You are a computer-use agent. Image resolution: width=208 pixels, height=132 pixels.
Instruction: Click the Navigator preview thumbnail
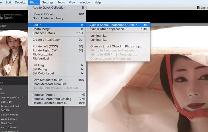click(x=14, y=53)
